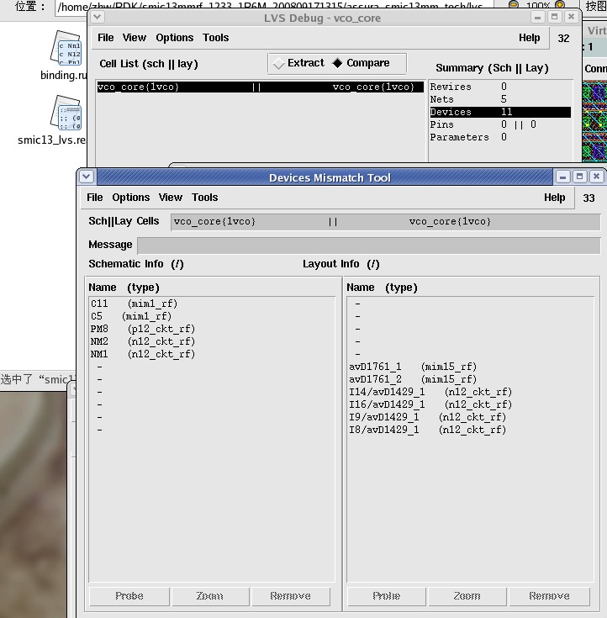The width and height of the screenshot is (607, 618).
Task: Select Devices row in Summary
Action: tap(500, 112)
